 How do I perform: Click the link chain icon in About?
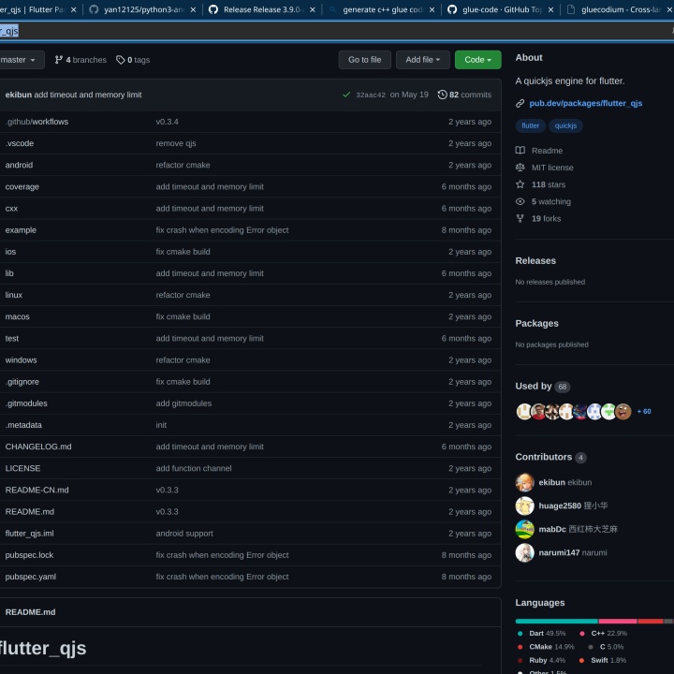pos(520,103)
